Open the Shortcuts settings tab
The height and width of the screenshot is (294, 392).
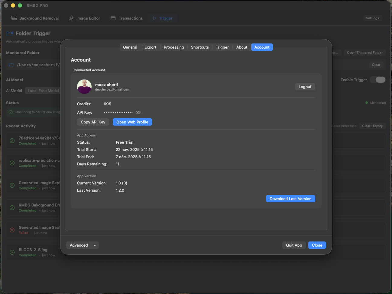click(x=199, y=47)
